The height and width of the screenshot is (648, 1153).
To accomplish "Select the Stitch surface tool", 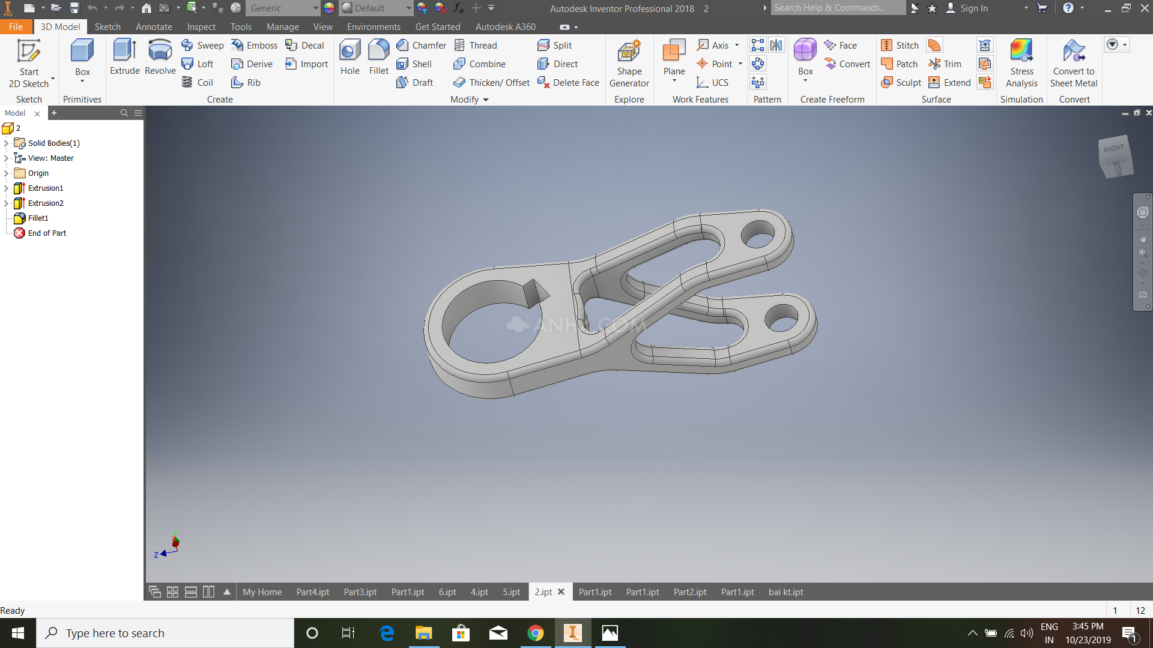I will [x=900, y=46].
